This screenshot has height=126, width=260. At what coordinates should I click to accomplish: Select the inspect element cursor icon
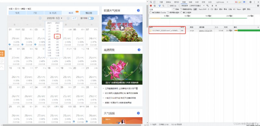(151, 2)
